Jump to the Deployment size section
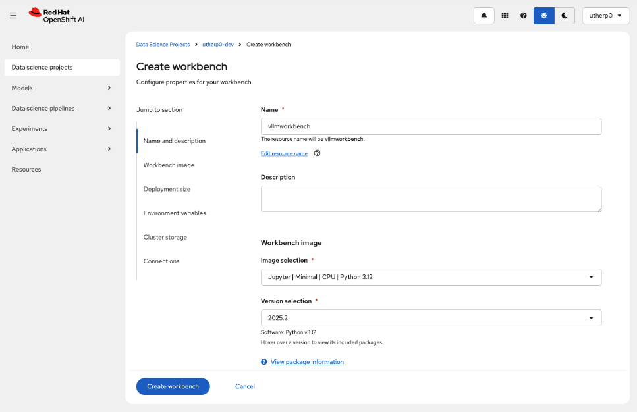The width and height of the screenshot is (637, 412). 167,189
